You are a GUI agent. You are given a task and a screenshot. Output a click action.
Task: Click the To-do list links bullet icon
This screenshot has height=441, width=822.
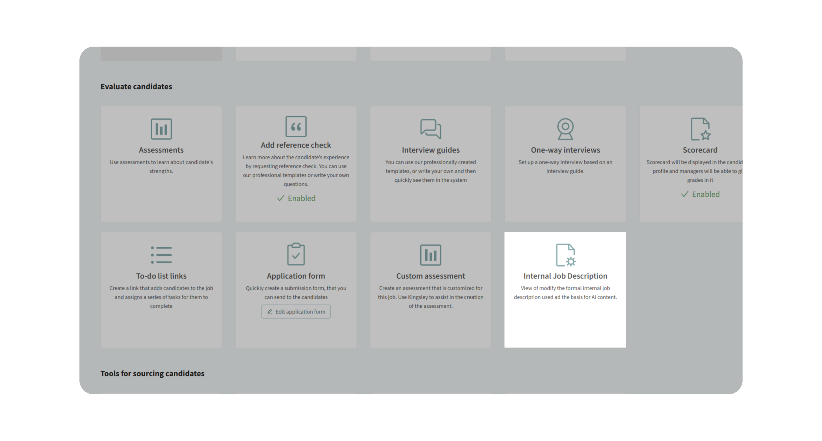click(161, 255)
